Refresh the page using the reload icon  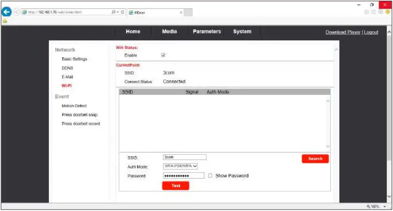point(123,12)
